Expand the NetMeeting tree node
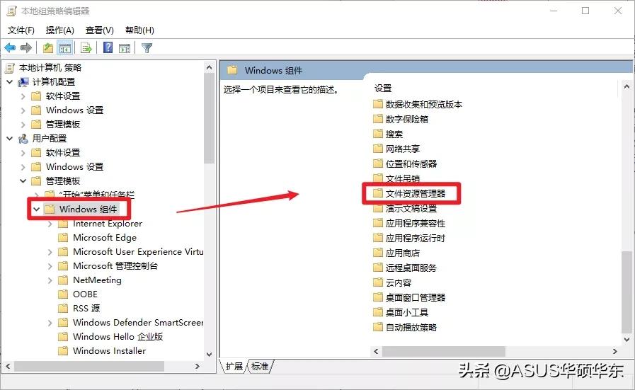This screenshot has height=390, width=635. 50,280
